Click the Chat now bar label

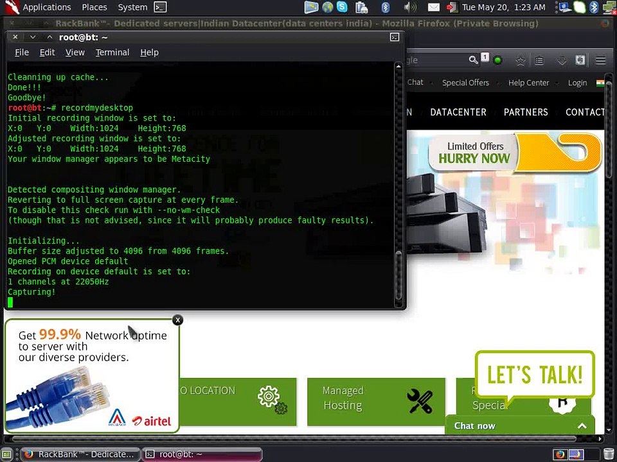coord(474,426)
